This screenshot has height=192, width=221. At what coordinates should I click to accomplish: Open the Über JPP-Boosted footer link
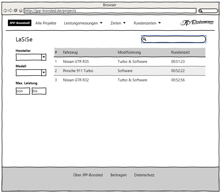point(88,175)
